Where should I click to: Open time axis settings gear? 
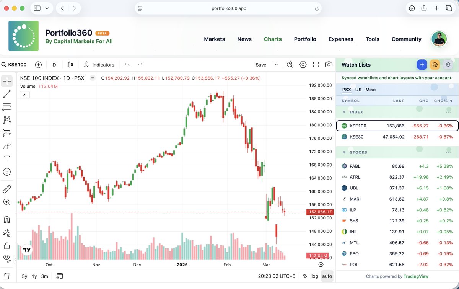tap(321, 265)
